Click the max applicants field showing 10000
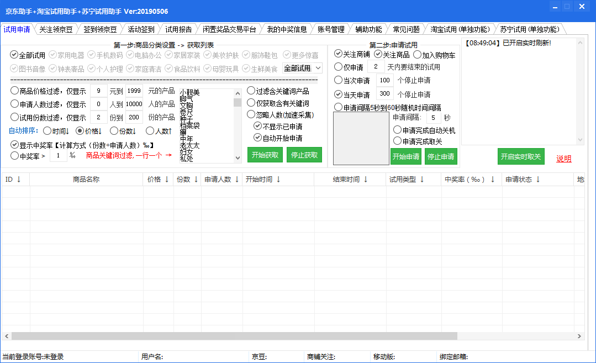 coord(134,104)
